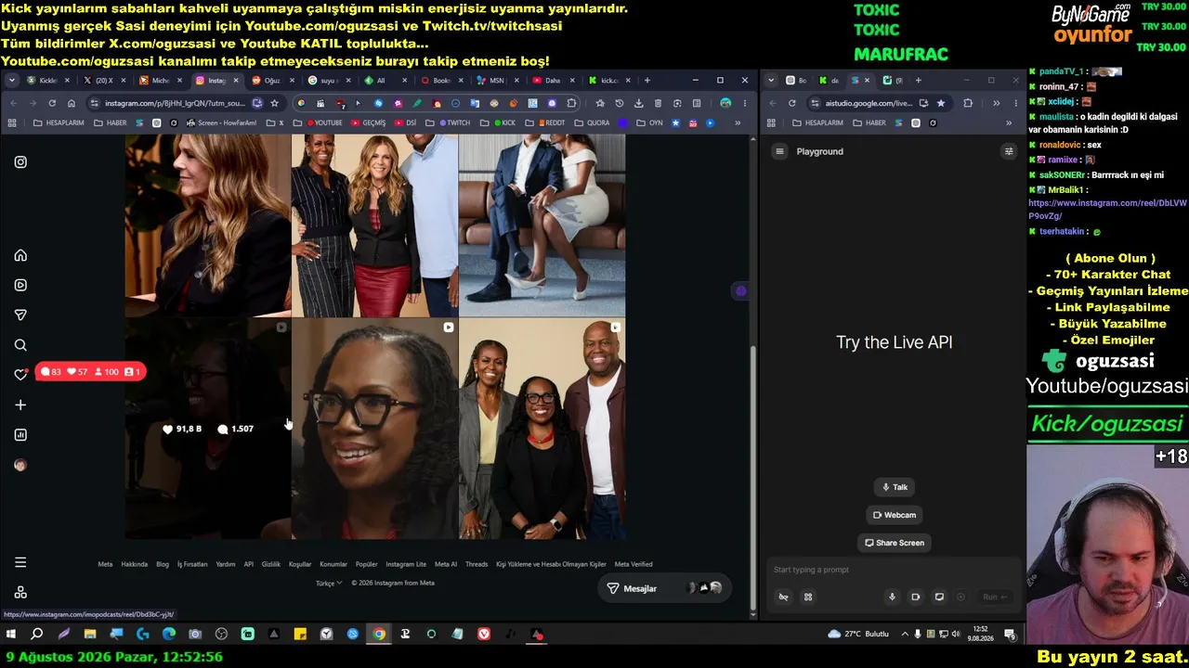
Task: Open the dark reel thumbnail showing 91,8 B likes
Action: (208, 429)
